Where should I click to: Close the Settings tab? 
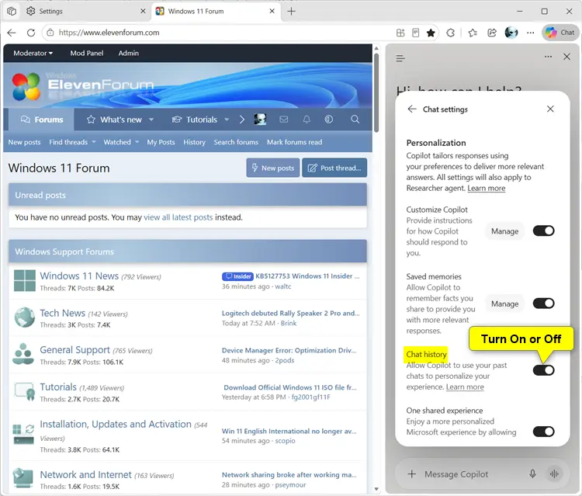click(x=143, y=11)
